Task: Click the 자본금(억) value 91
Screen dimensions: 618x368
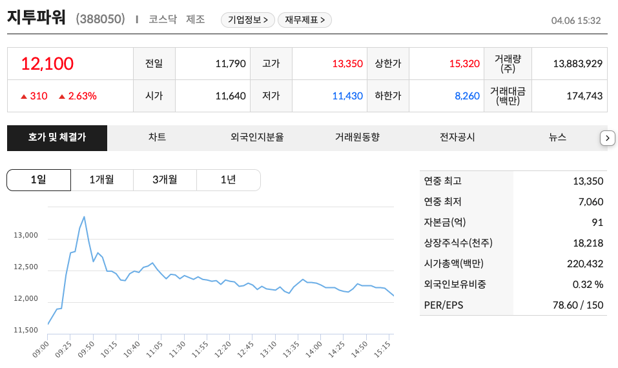Action: [597, 222]
